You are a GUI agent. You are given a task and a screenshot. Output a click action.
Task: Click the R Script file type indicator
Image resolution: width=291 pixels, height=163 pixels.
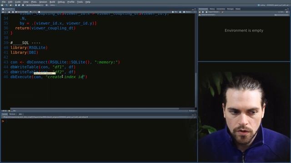coord(192,111)
